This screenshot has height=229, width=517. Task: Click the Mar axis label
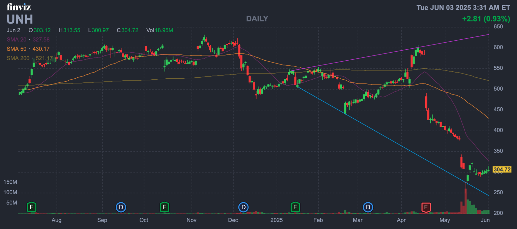coord(357,220)
